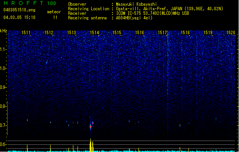Click the Observer label
The height and width of the screenshot is (152, 239).
click(77, 4)
